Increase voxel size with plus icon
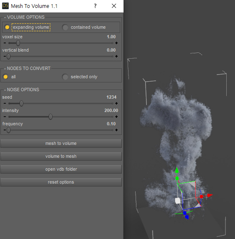The image size is (235, 239). [x=116, y=43]
